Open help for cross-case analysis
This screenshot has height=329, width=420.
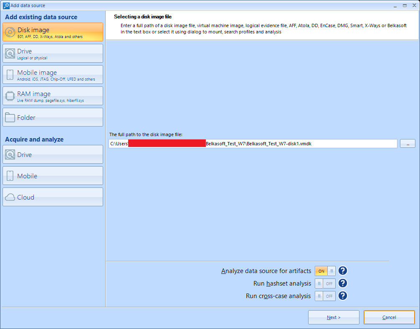click(x=343, y=296)
